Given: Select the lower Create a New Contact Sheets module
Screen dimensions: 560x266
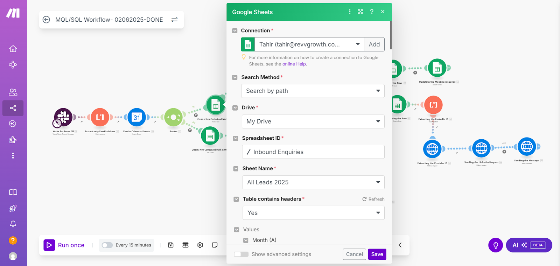Looking at the screenshot, I should pos(210,136).
